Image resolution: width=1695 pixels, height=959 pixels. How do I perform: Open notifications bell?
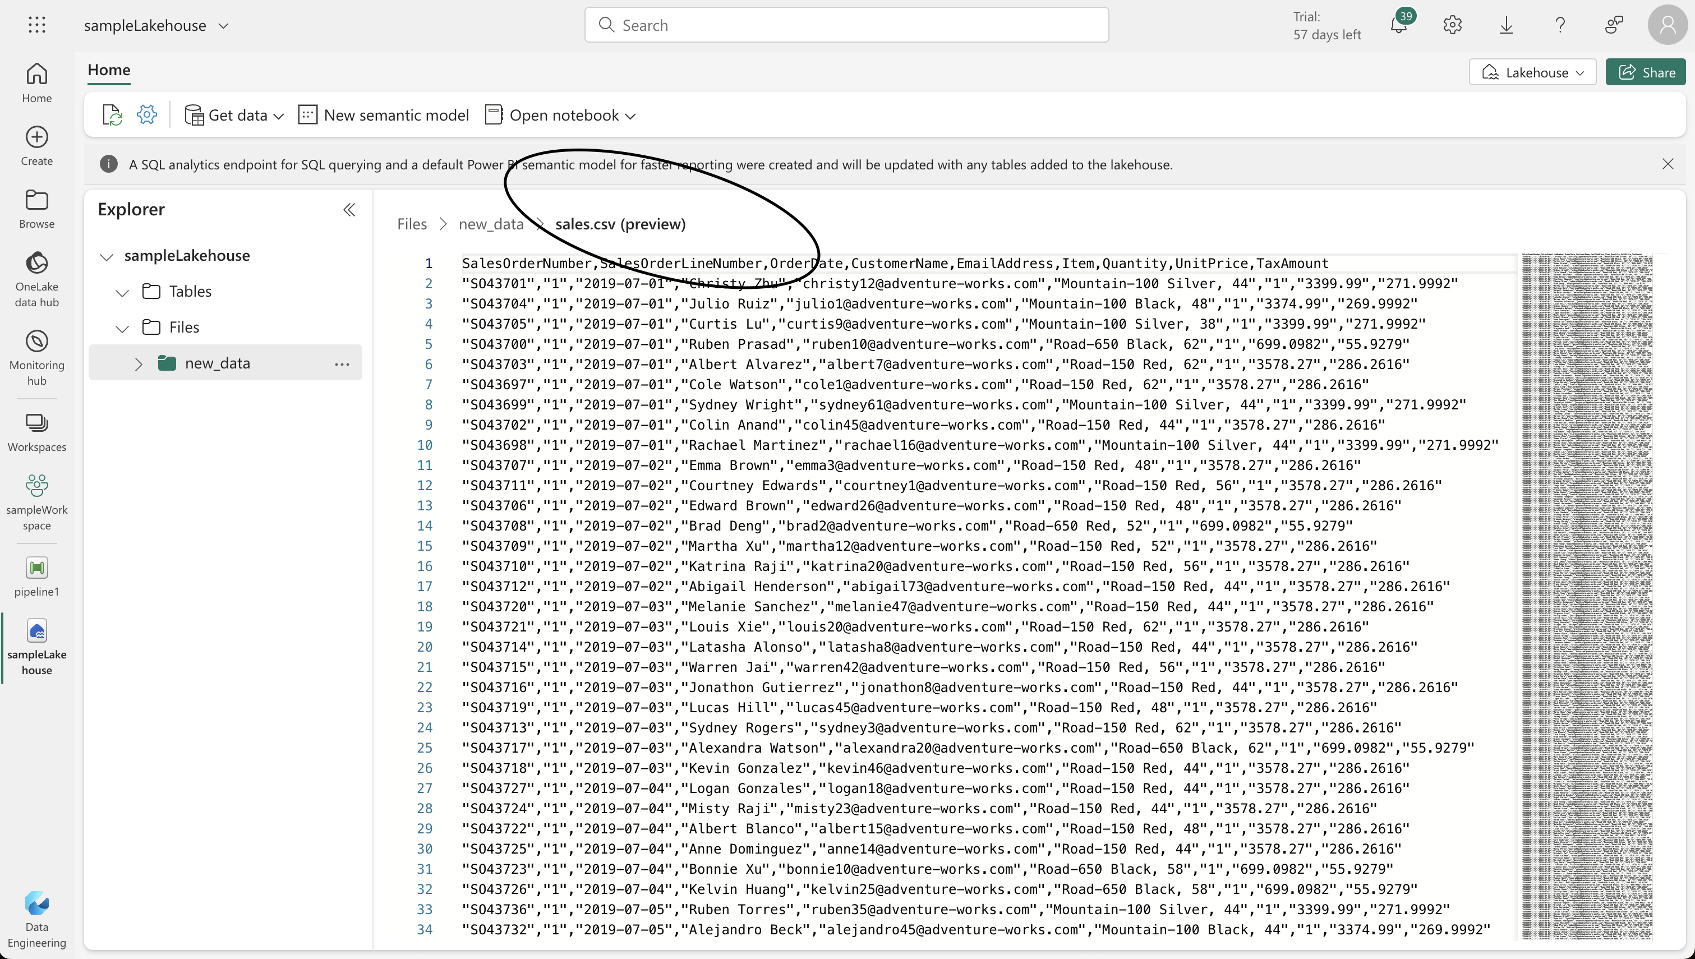(x=1399, y=25)
